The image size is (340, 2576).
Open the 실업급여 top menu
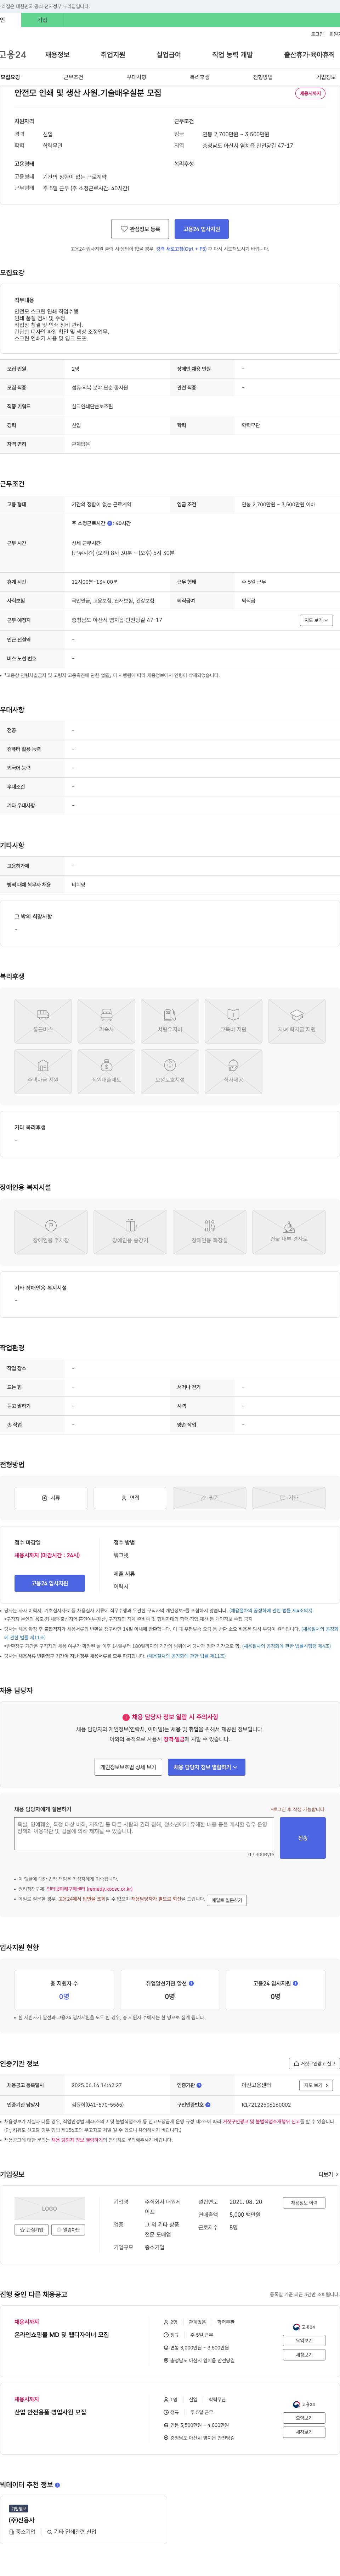click(x=169, y=55)
